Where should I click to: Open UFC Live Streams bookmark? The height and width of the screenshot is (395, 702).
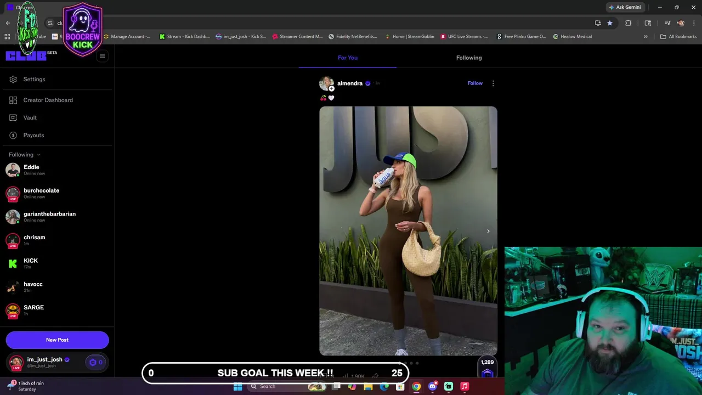(464, 37)
